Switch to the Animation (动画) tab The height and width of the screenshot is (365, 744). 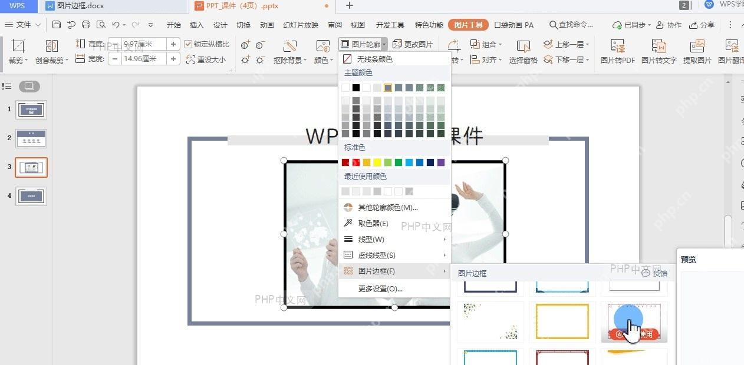coord(267,25)
